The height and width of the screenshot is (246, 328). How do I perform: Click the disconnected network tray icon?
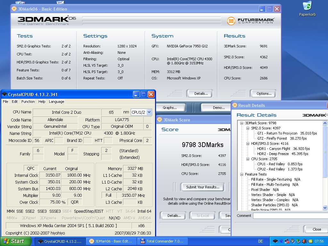click(x=287, y=241)
